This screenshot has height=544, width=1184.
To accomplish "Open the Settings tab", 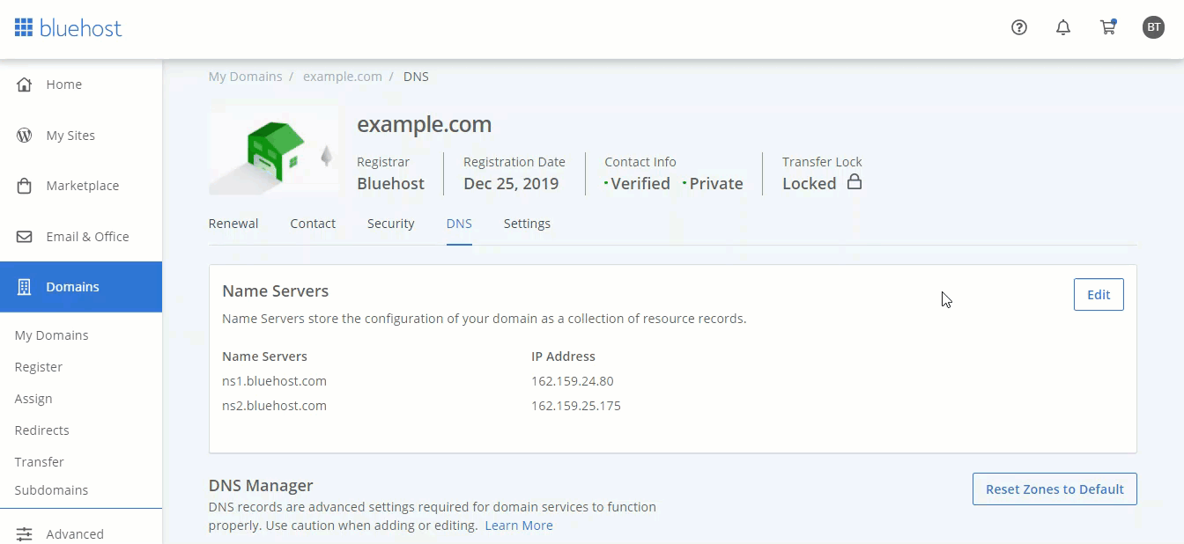I will click(x=527, y=223).
